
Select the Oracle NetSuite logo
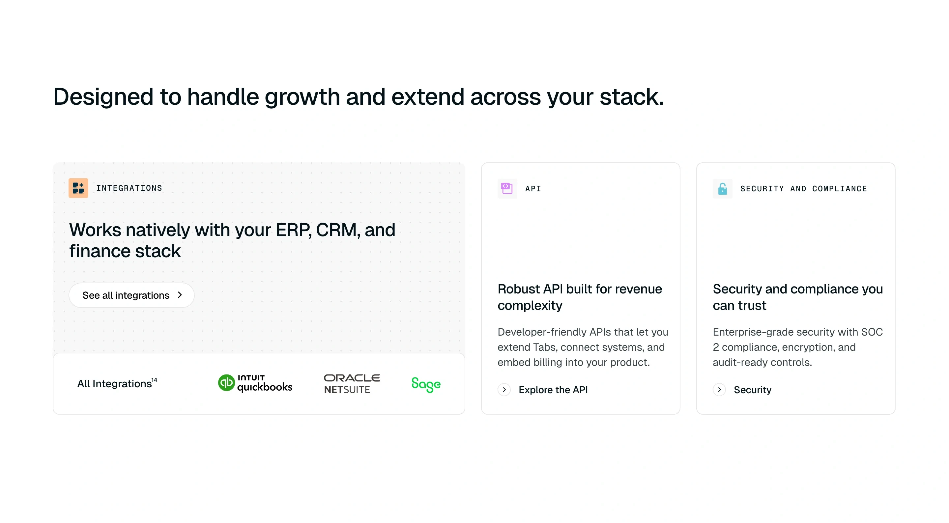352,383
